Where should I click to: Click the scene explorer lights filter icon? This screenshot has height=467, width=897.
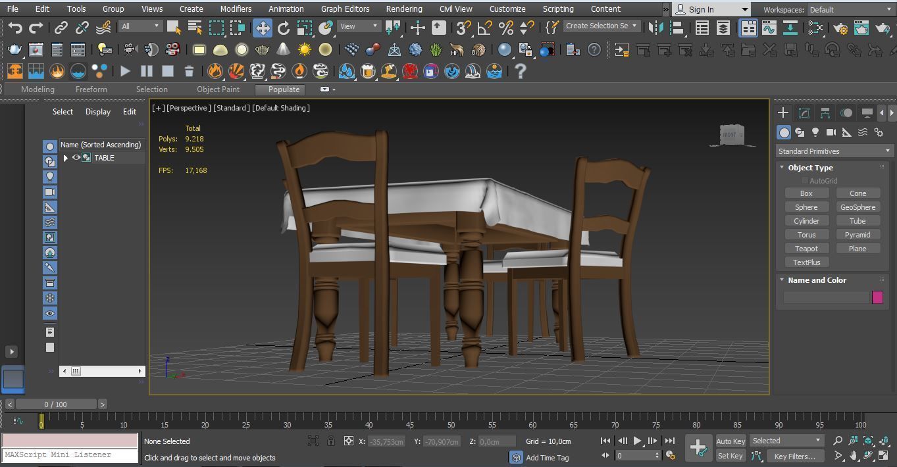[50, 177]
